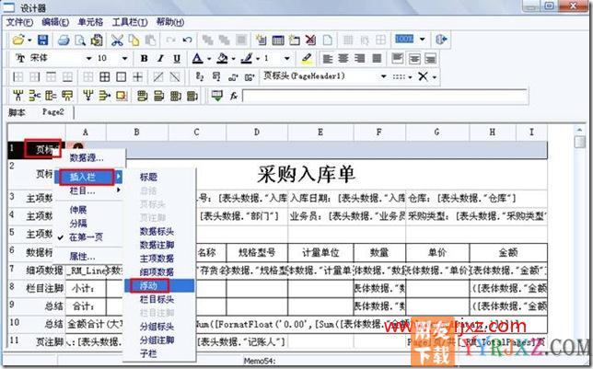Click the Undo arrow icon
The width and height of the screenshot is (593, 369).
coord(187,40)
